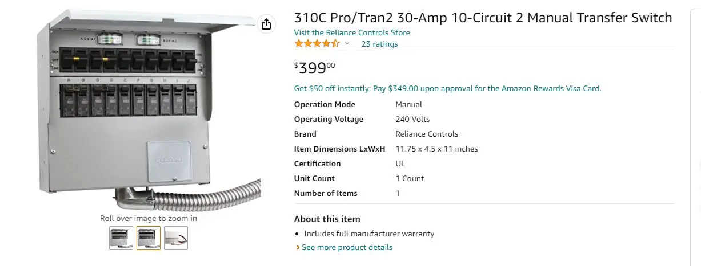This screenshot has width=701, height=266.
Task: Click the product title 310C Pro/Tran2
Action: click(x=483, y=18)
